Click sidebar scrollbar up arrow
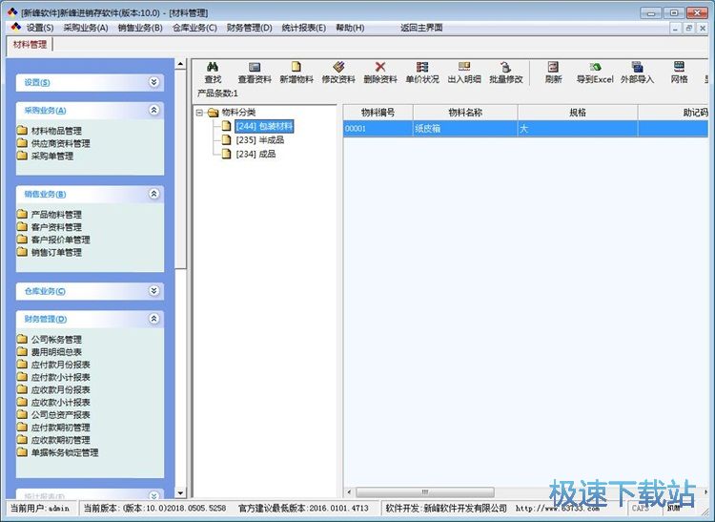 [x=180, y=64]
